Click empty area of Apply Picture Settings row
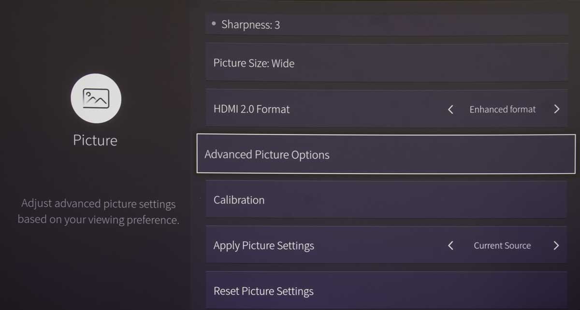 tap(379, 245)
